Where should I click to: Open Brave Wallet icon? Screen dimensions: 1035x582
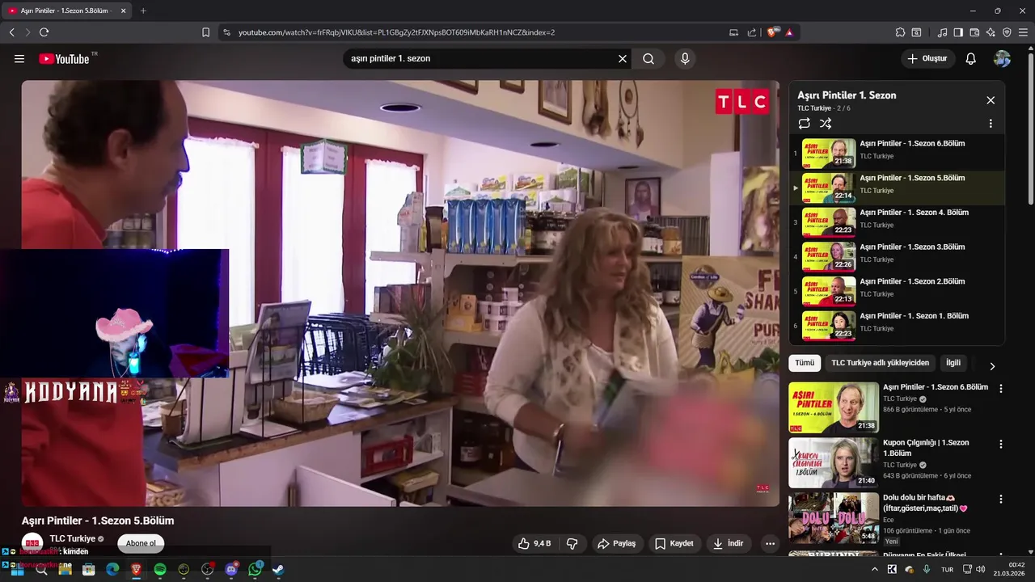[974, 32]
